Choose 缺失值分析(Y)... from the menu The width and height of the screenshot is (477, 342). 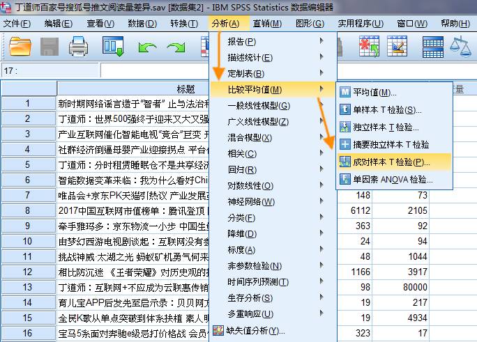(273, 330)
